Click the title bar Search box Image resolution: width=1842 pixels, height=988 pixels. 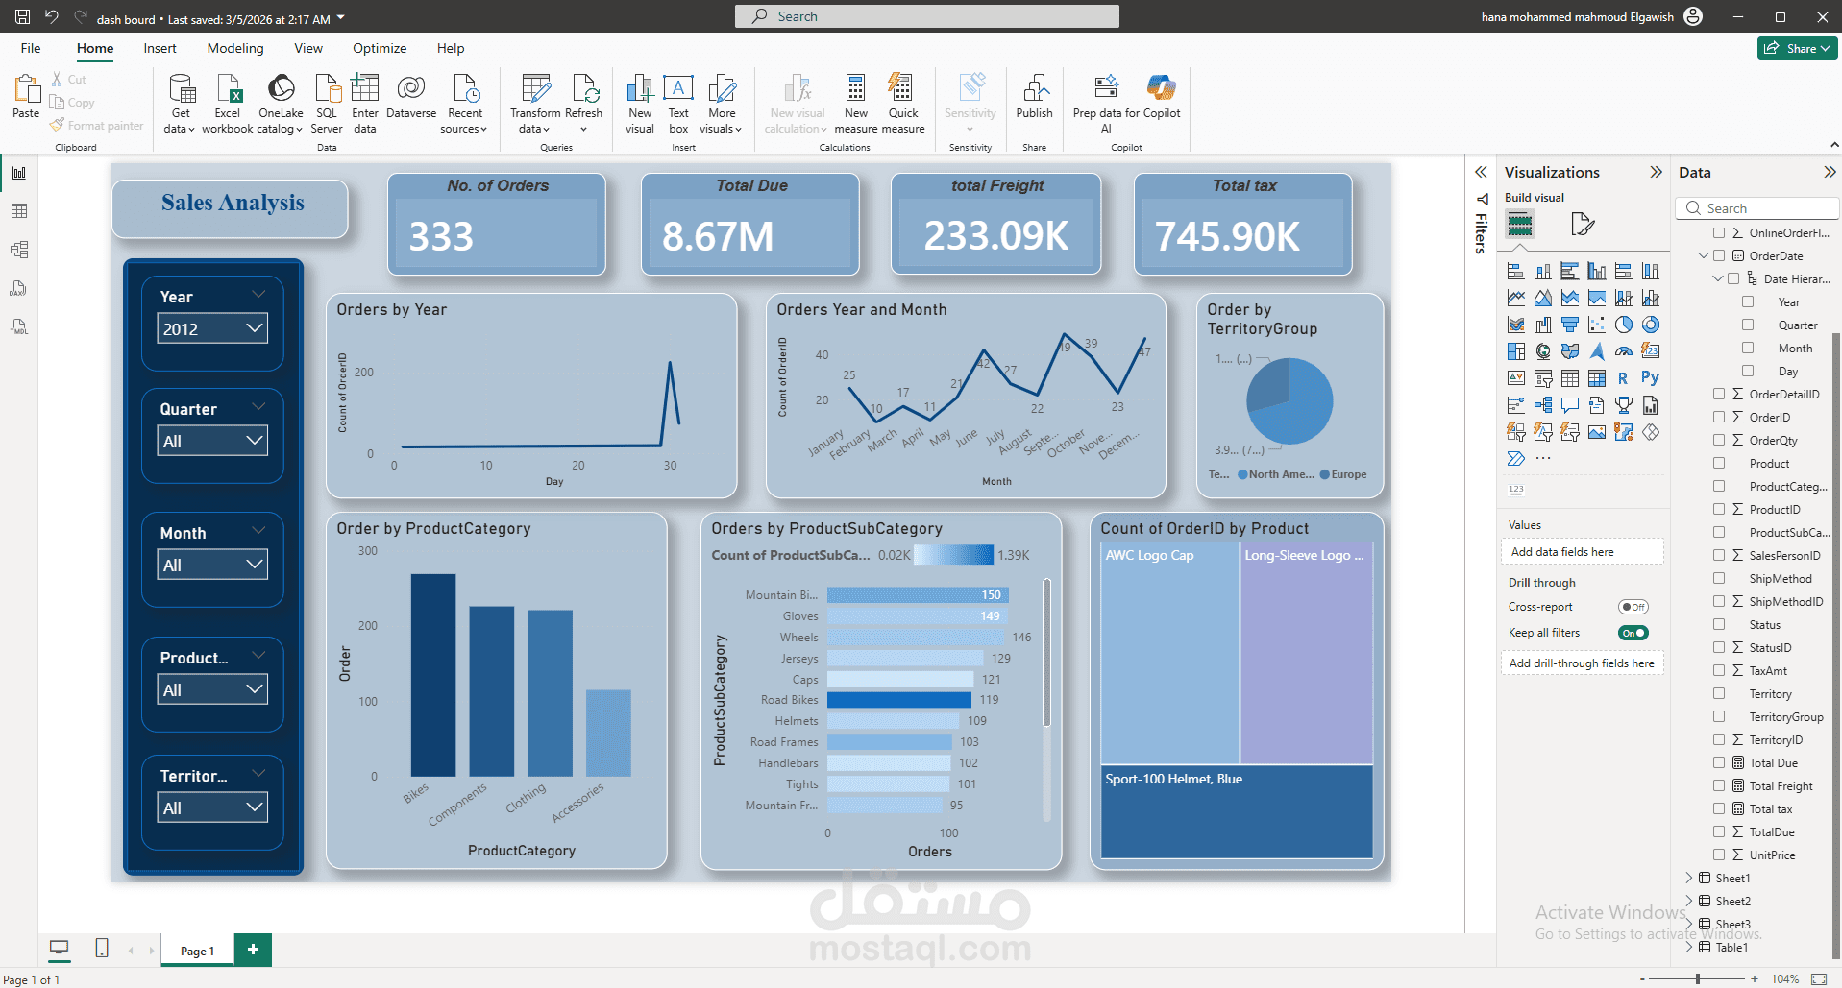926,16
